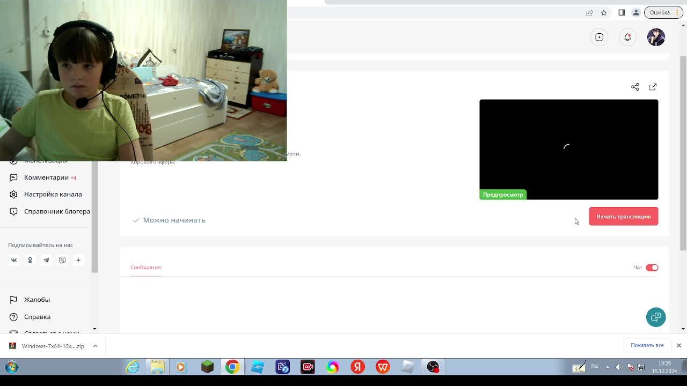Switch to OBS Studio on taskbar

pos(433,367)
